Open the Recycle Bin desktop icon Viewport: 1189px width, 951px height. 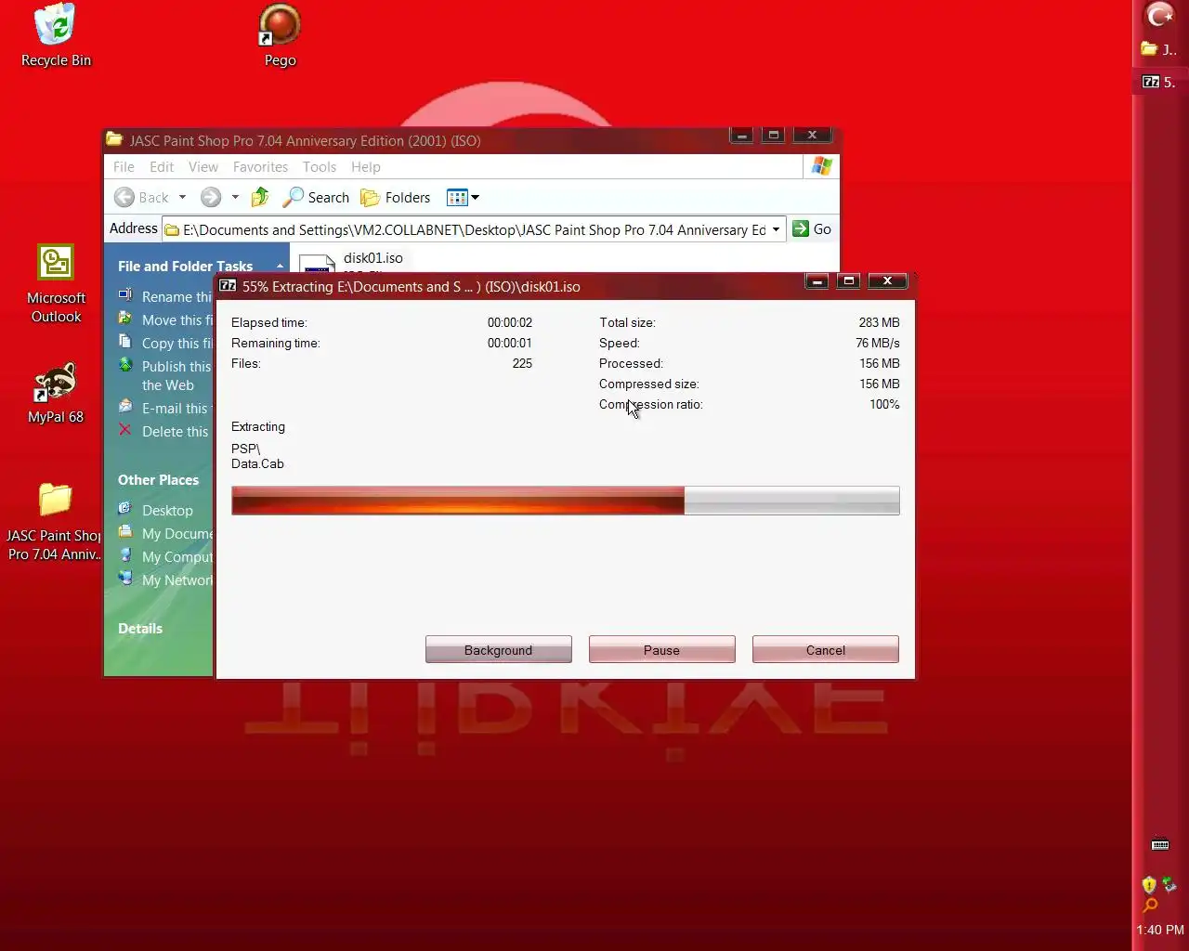tap(56, 35)
